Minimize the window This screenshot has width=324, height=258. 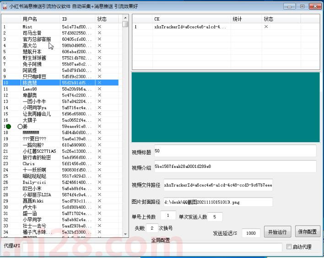[x=289, y=6]
